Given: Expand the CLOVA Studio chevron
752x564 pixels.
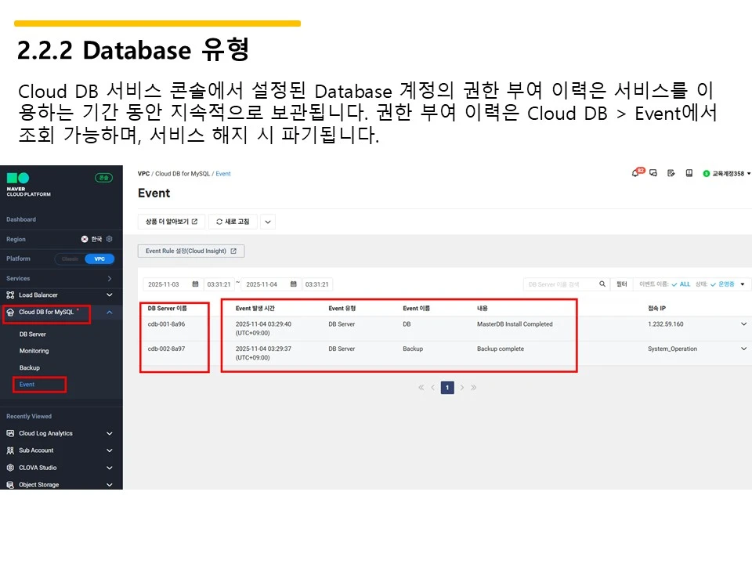Looking at the screenshot, I should click(110, 468).
